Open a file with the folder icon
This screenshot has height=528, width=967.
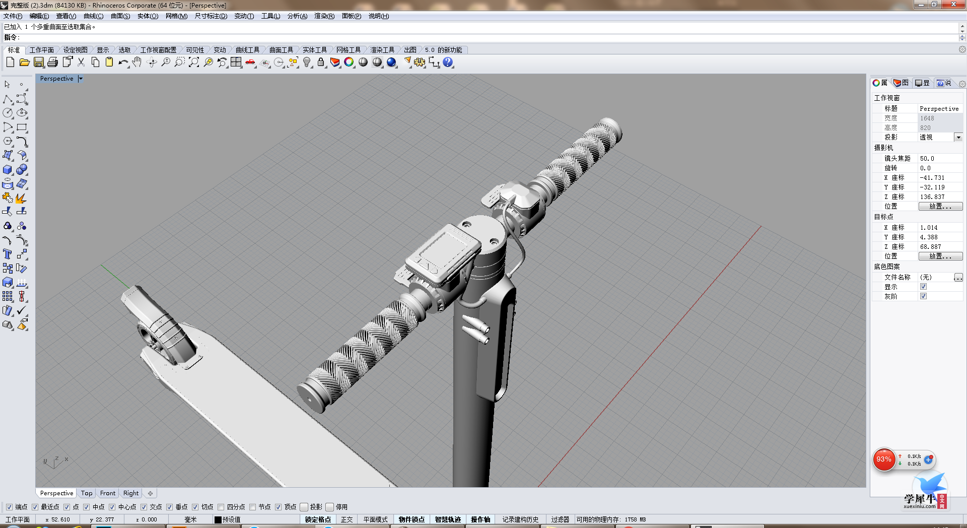pos(24,62)
